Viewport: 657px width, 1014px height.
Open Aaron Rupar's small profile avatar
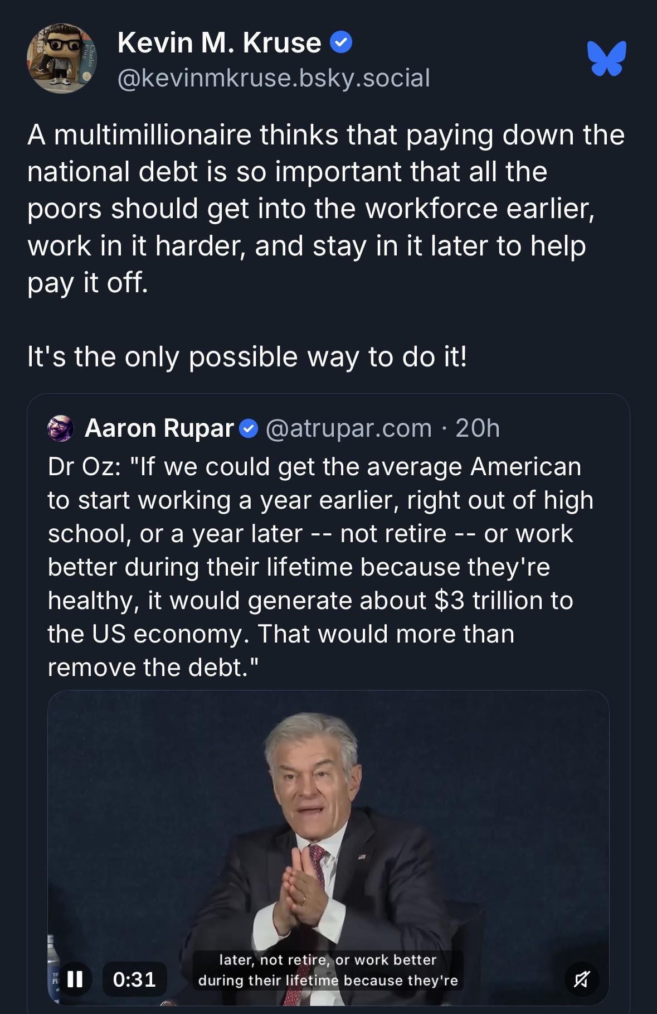point(61,428)
